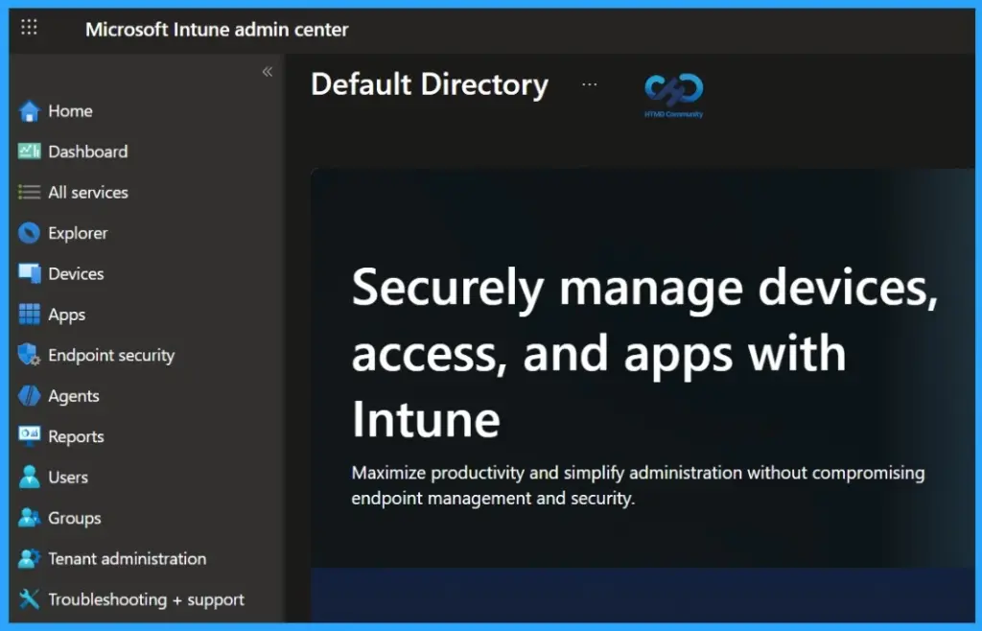Image resolution: width=982 pixels, height=631 pixels.
Task: Click the Troubleshooting + support wrench icon
Action: click(x=30, y=599)
